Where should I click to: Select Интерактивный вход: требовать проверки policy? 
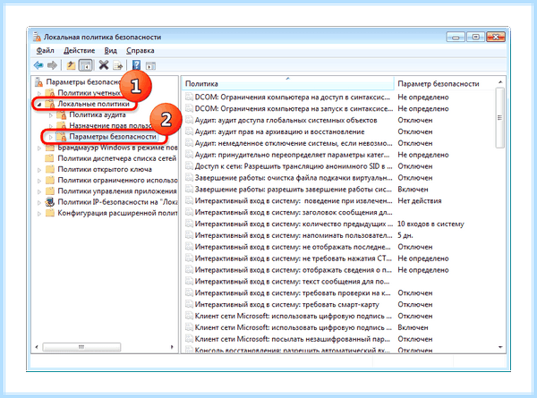(x=293, y=293)
